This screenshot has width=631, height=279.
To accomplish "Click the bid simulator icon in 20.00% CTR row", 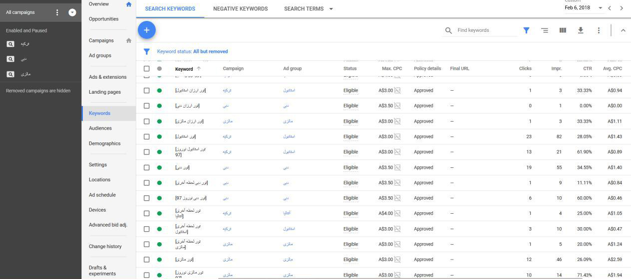I will point(397,244).
